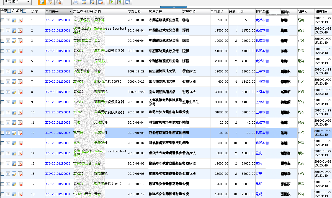
Task: Click the blue collapse triangle above the table
Action: [174, 7]
